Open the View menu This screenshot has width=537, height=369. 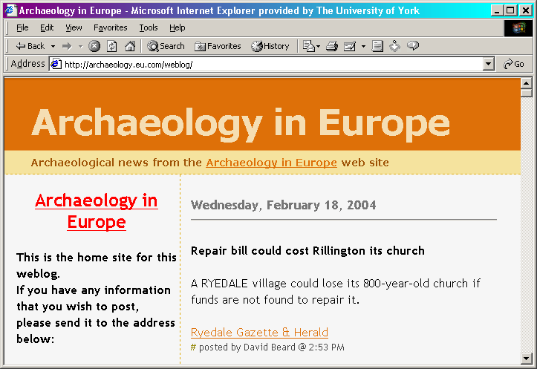coord(74,27)
